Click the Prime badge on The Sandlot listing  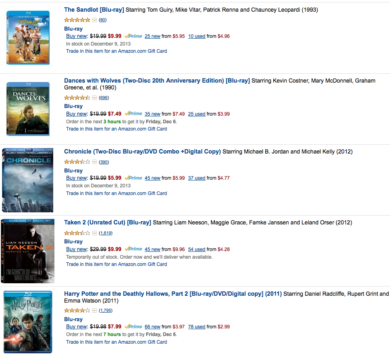click(x=133, y=36)
